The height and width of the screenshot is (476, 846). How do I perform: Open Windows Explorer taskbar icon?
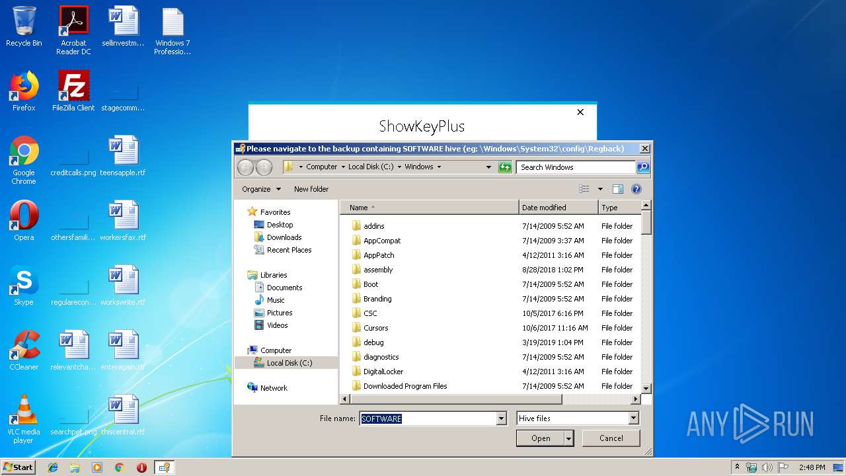(75, 467)
